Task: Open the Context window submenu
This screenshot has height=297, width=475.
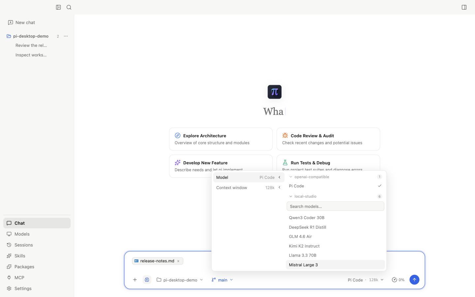Action: pos(249,188)
